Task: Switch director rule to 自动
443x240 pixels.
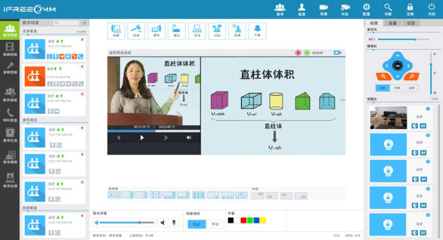Action: [x=196, y=224]
